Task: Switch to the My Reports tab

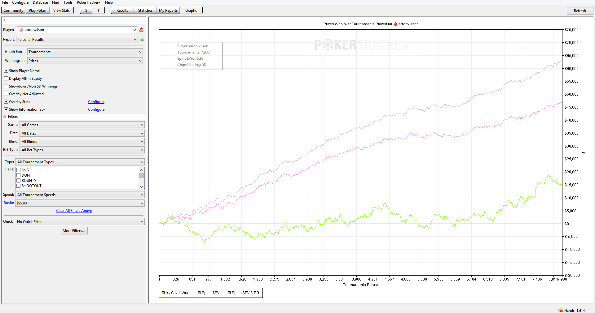Action: pyautogui.click(x=168, y=11)
